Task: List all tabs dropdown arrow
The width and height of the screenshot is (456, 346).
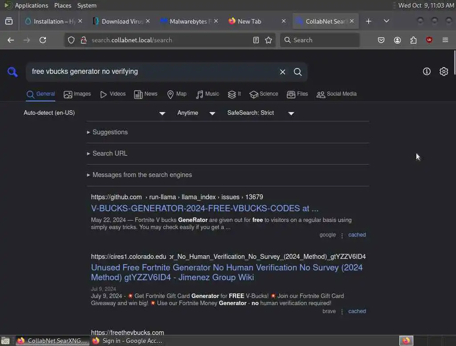Action: click(x=386, y=21)
